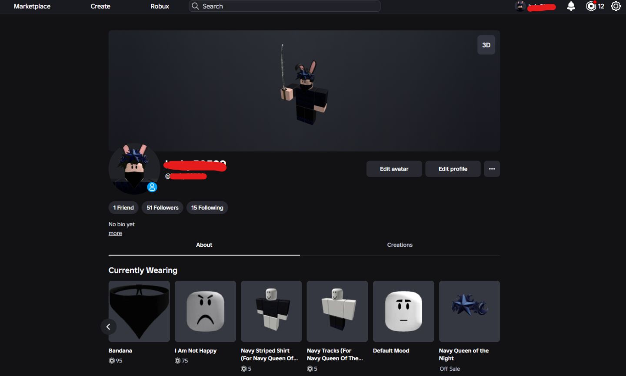Open Marketplace in top navigation
626x376 pixels.
(x=32, y=6)
